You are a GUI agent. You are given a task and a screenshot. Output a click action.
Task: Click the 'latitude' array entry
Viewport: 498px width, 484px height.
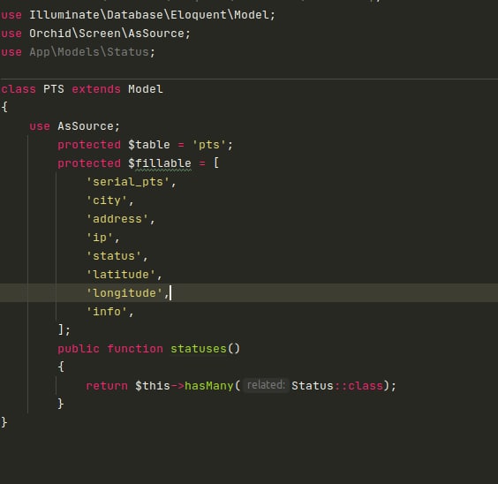point(121,275)
